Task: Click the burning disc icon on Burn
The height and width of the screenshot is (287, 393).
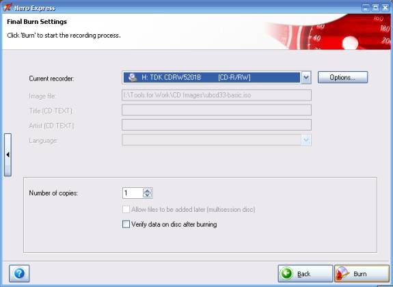Action: pos(342,273)
